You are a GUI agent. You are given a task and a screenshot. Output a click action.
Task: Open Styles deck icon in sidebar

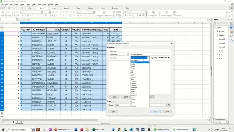[x=231, y=27]
